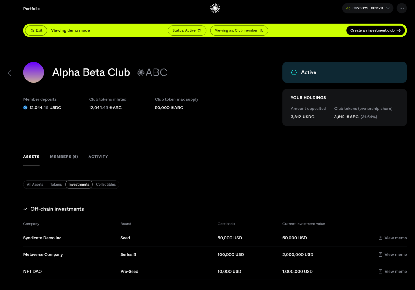Click the Active status card
This screenshot has height=290, width=415.
tap(344, 72)
